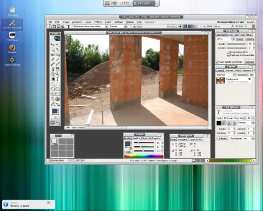This screenshot has height=211, width=263.
Task: Open the Normal blend mode dropdown
Action: pos(235,75)
